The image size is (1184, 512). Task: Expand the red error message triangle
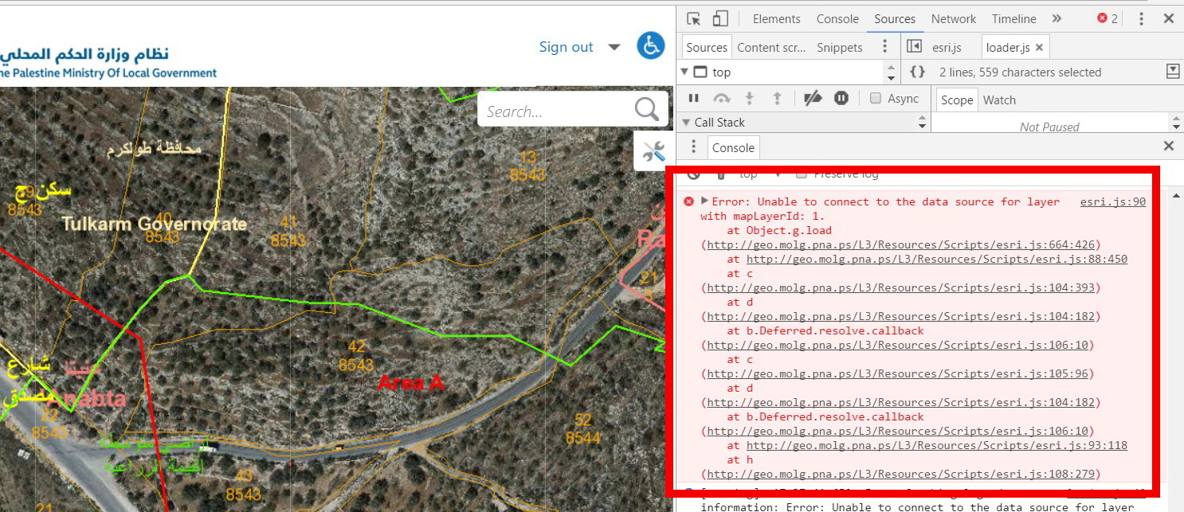[704, 201]
